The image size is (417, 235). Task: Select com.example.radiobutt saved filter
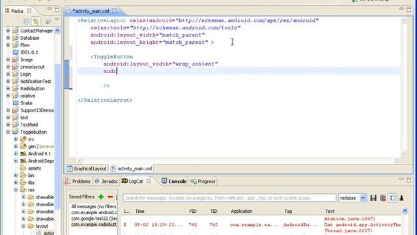94,225
